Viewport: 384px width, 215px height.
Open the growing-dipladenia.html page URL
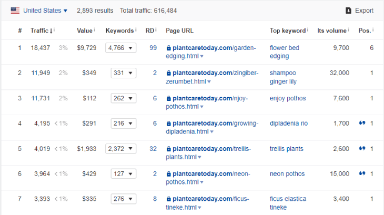[x=212, y=127]
